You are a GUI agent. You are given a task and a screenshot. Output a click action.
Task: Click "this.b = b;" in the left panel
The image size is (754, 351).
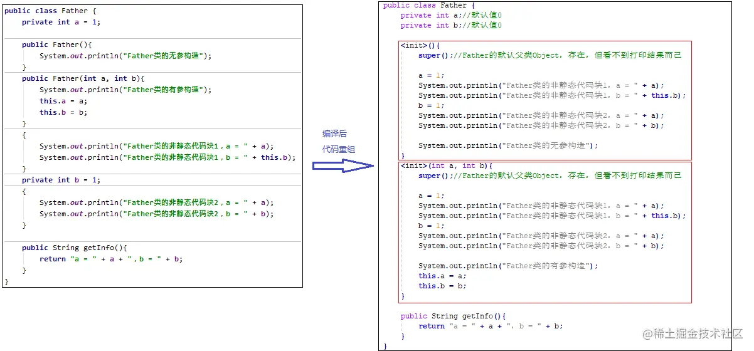click(63, 112)
